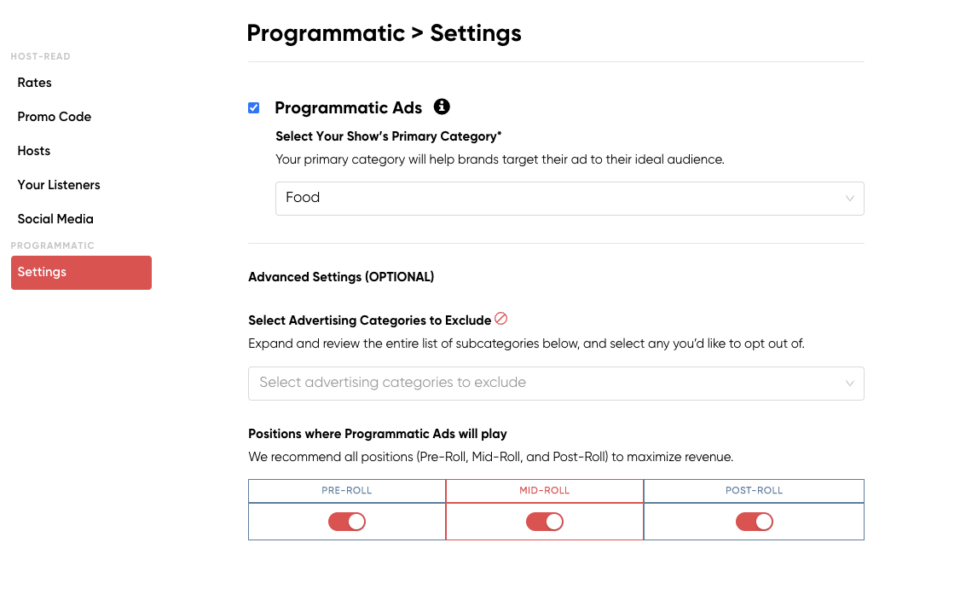The height and width of the screenshot is (606, 966).
Task: Turn off the Post-Roll ad switch
Action: (x=754, y=522)
